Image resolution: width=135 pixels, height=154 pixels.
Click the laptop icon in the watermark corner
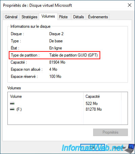click(x=130, y=149)
